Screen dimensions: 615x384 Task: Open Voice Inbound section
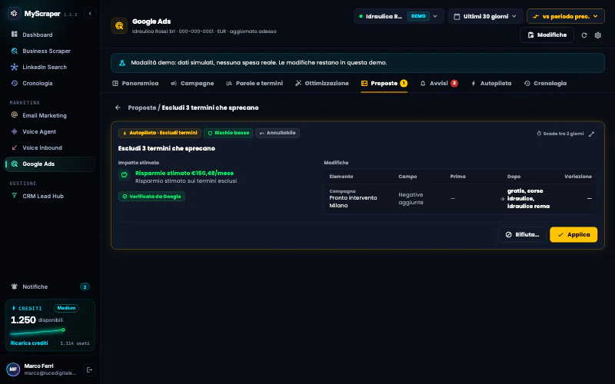point(50,147)
